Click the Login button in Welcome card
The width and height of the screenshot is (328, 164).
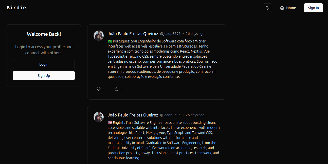pos(44,64)
